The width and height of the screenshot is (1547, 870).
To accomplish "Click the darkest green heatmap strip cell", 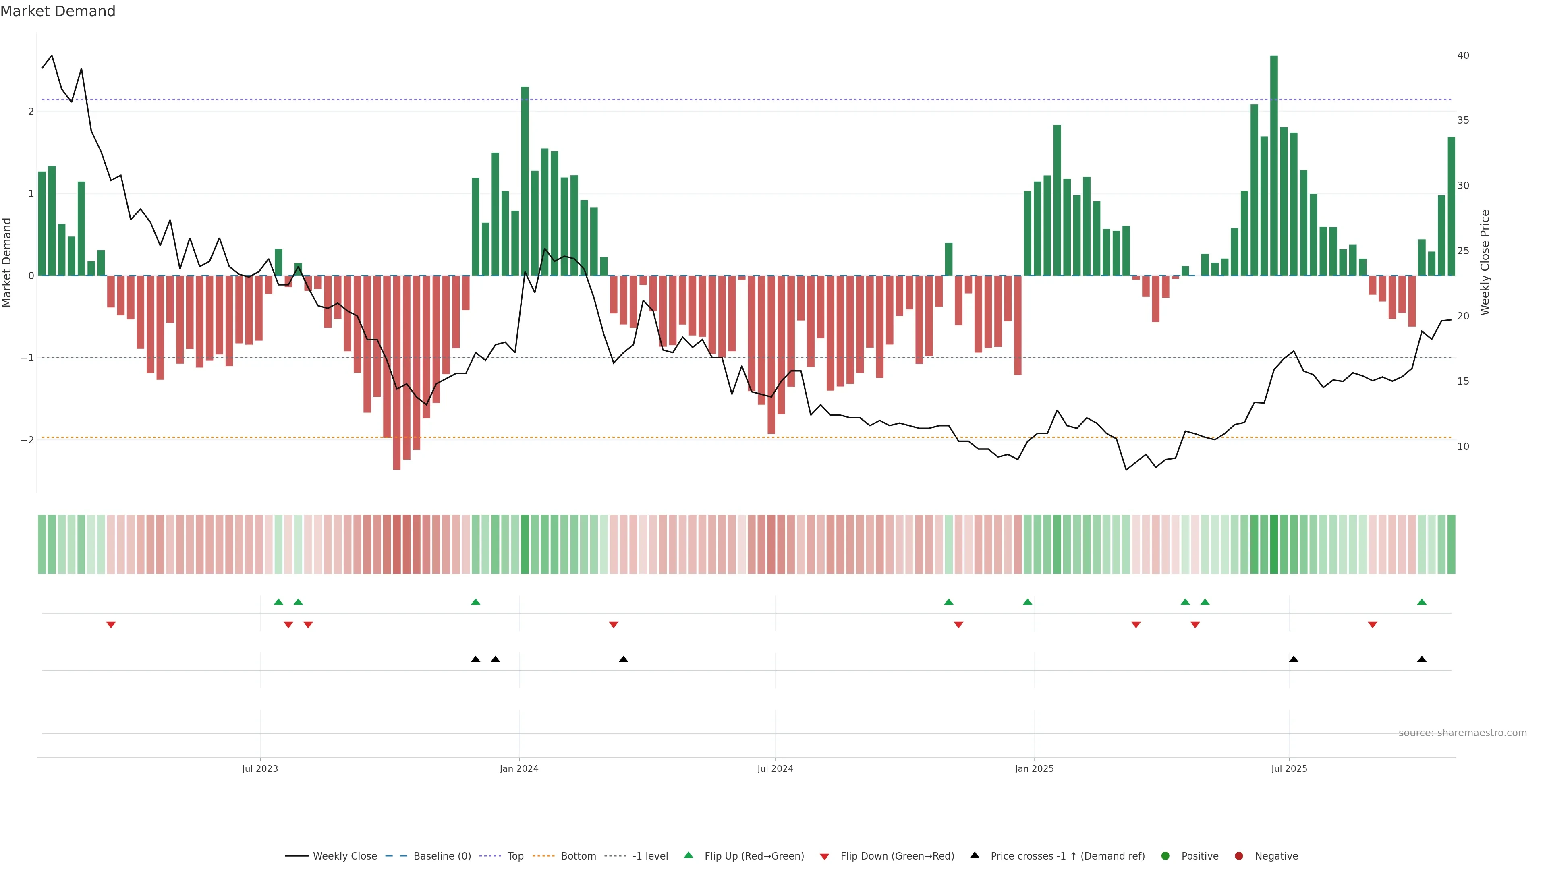I will (x=1274, y=544).
